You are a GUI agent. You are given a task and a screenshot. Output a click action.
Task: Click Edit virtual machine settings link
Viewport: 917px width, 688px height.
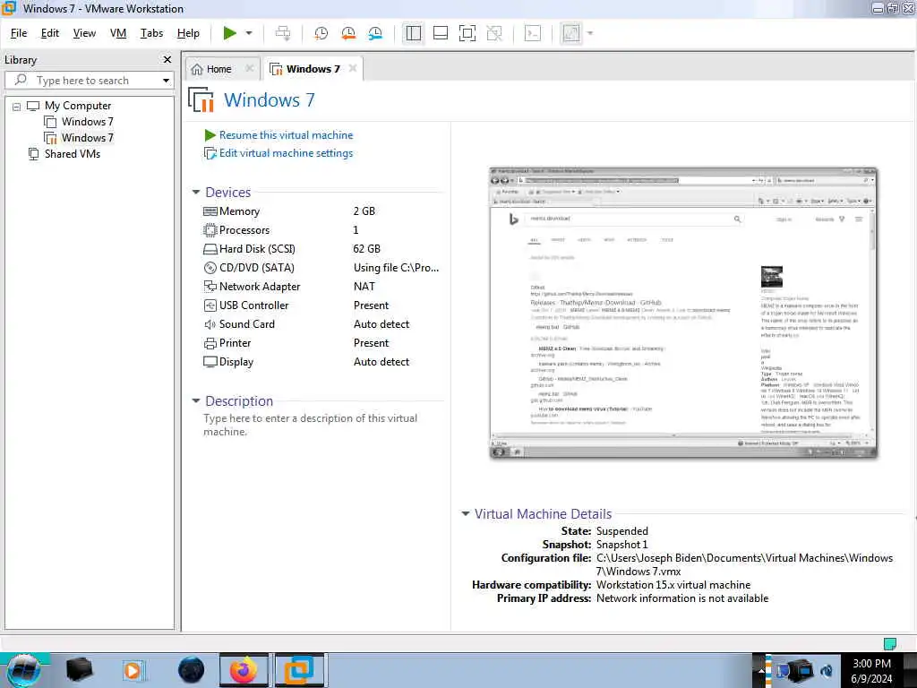click(286, 153)
